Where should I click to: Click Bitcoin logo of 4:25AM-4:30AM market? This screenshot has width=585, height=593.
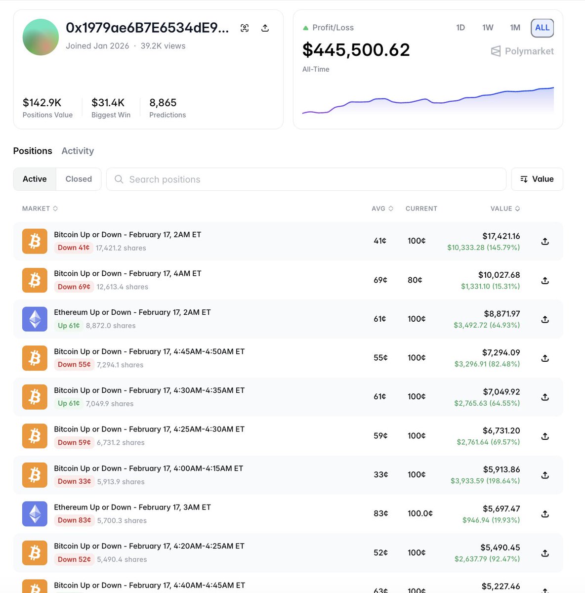point(35,436)
